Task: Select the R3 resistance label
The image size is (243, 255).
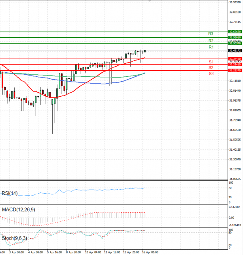Action: point(211,34)
